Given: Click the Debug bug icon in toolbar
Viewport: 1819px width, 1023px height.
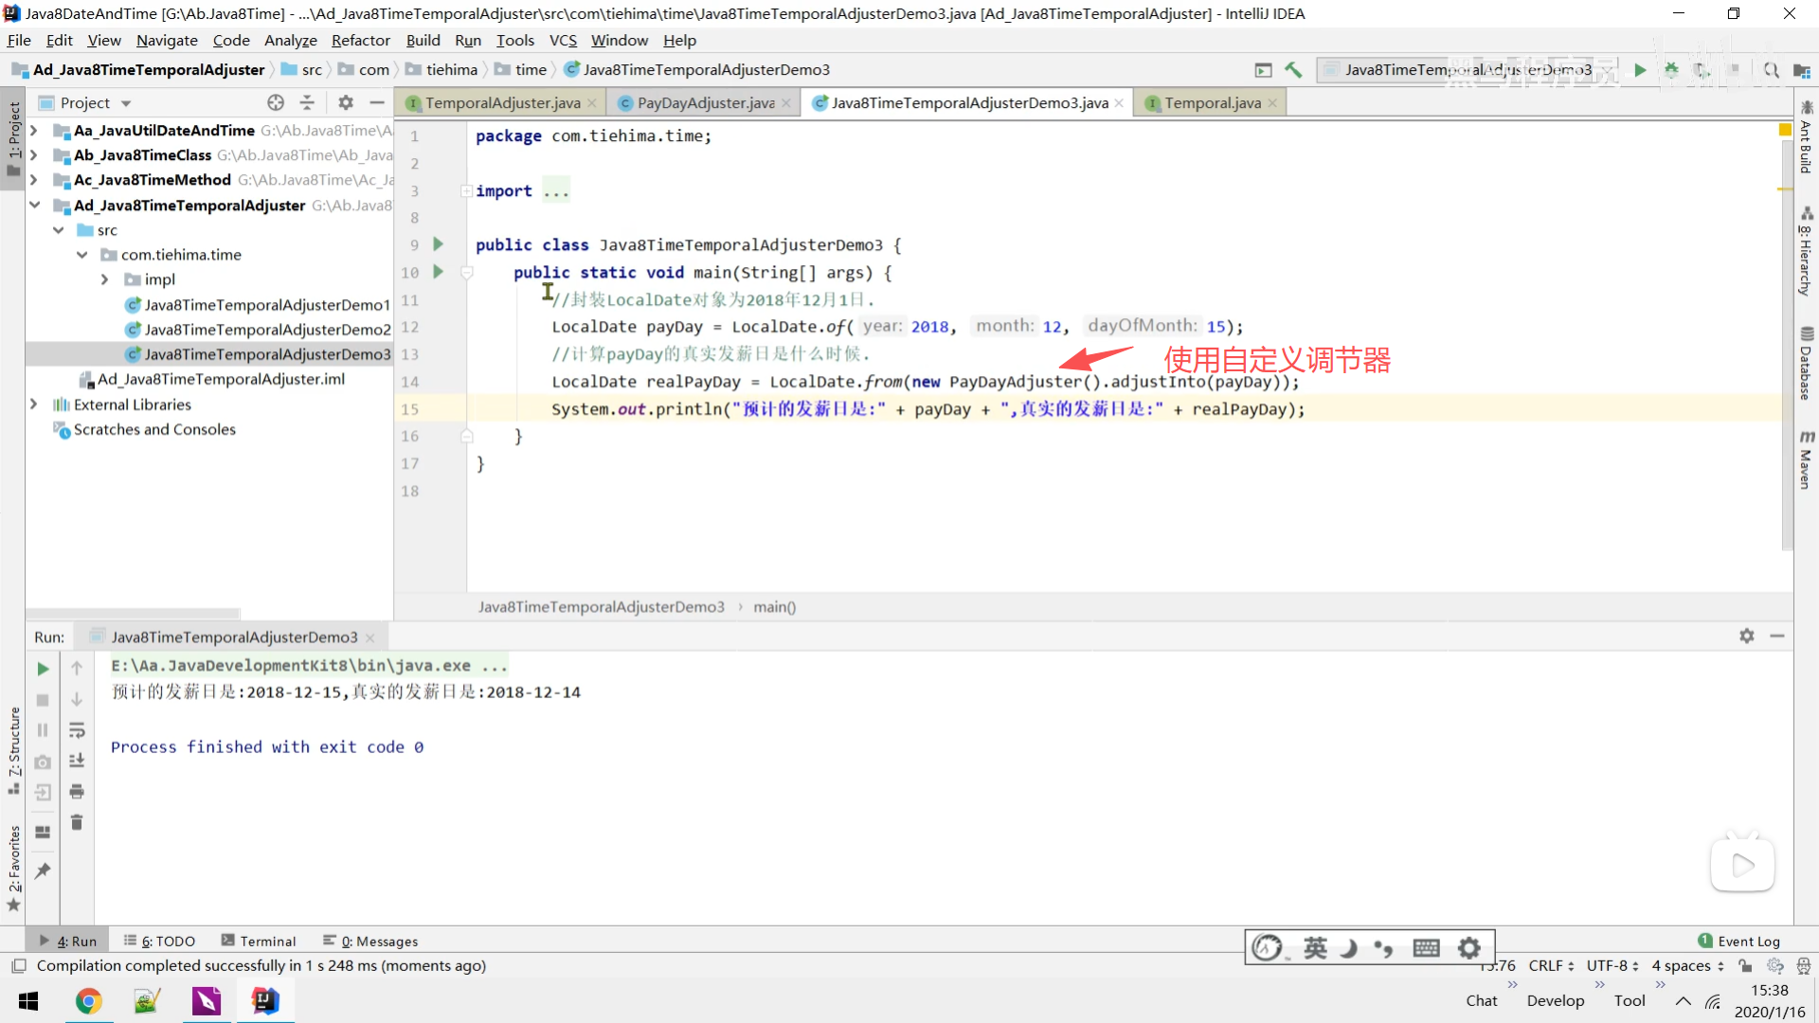Looking at the screenshot, I should coord(1671,69).
